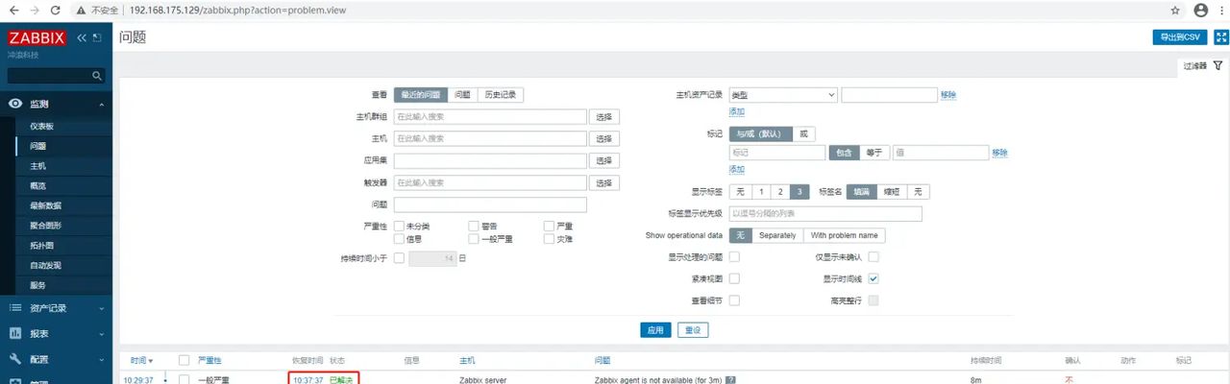Set 显示标签 to 3
The image size is (1230, 384).
[x=800, y=192]
